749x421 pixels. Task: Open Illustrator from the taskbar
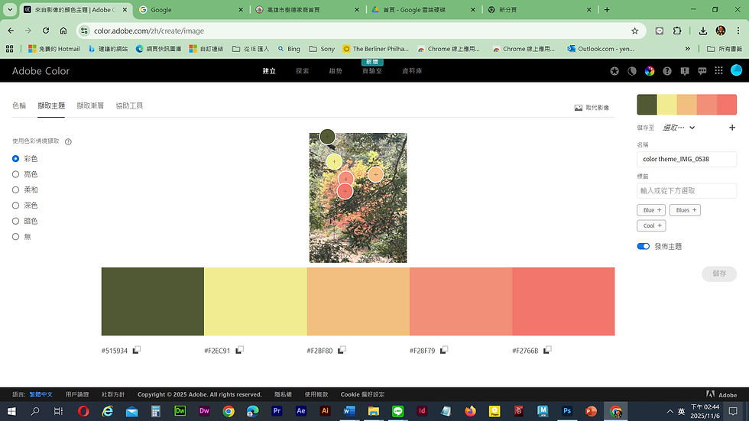pyautogui.click(x=325, y=411)
